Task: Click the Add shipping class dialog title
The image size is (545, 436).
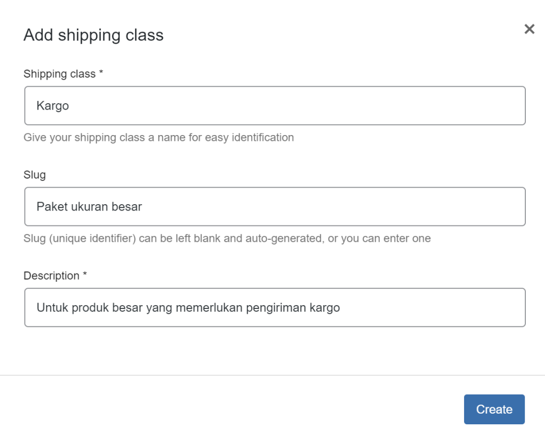Action: pos(94,35)
